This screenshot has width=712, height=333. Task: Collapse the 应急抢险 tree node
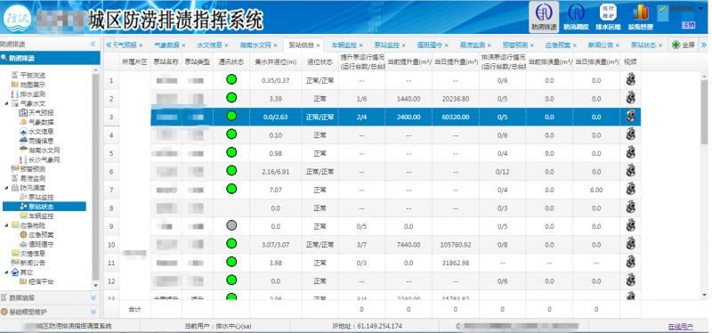(x=7, y=225)
